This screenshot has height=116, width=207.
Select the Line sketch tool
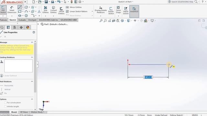19,7
